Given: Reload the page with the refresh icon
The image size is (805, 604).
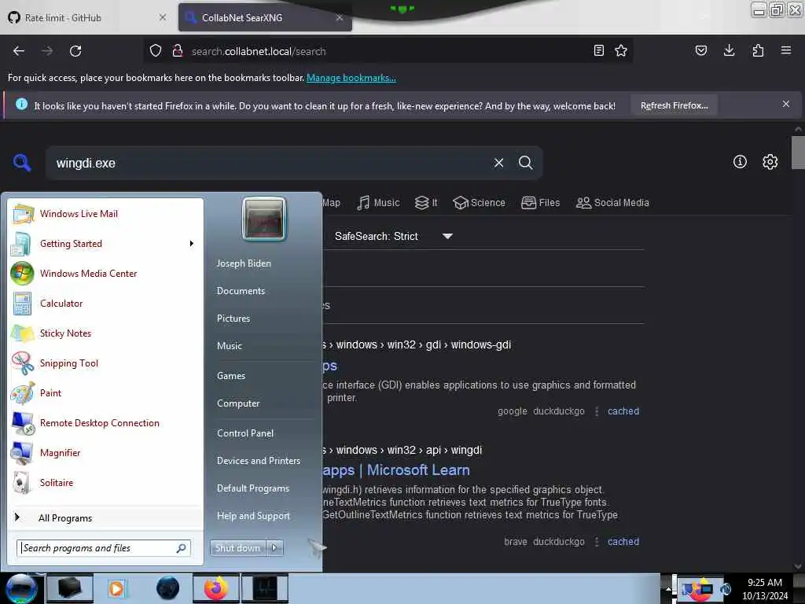Looking at the screenshot, I should (x=75, y=51).
